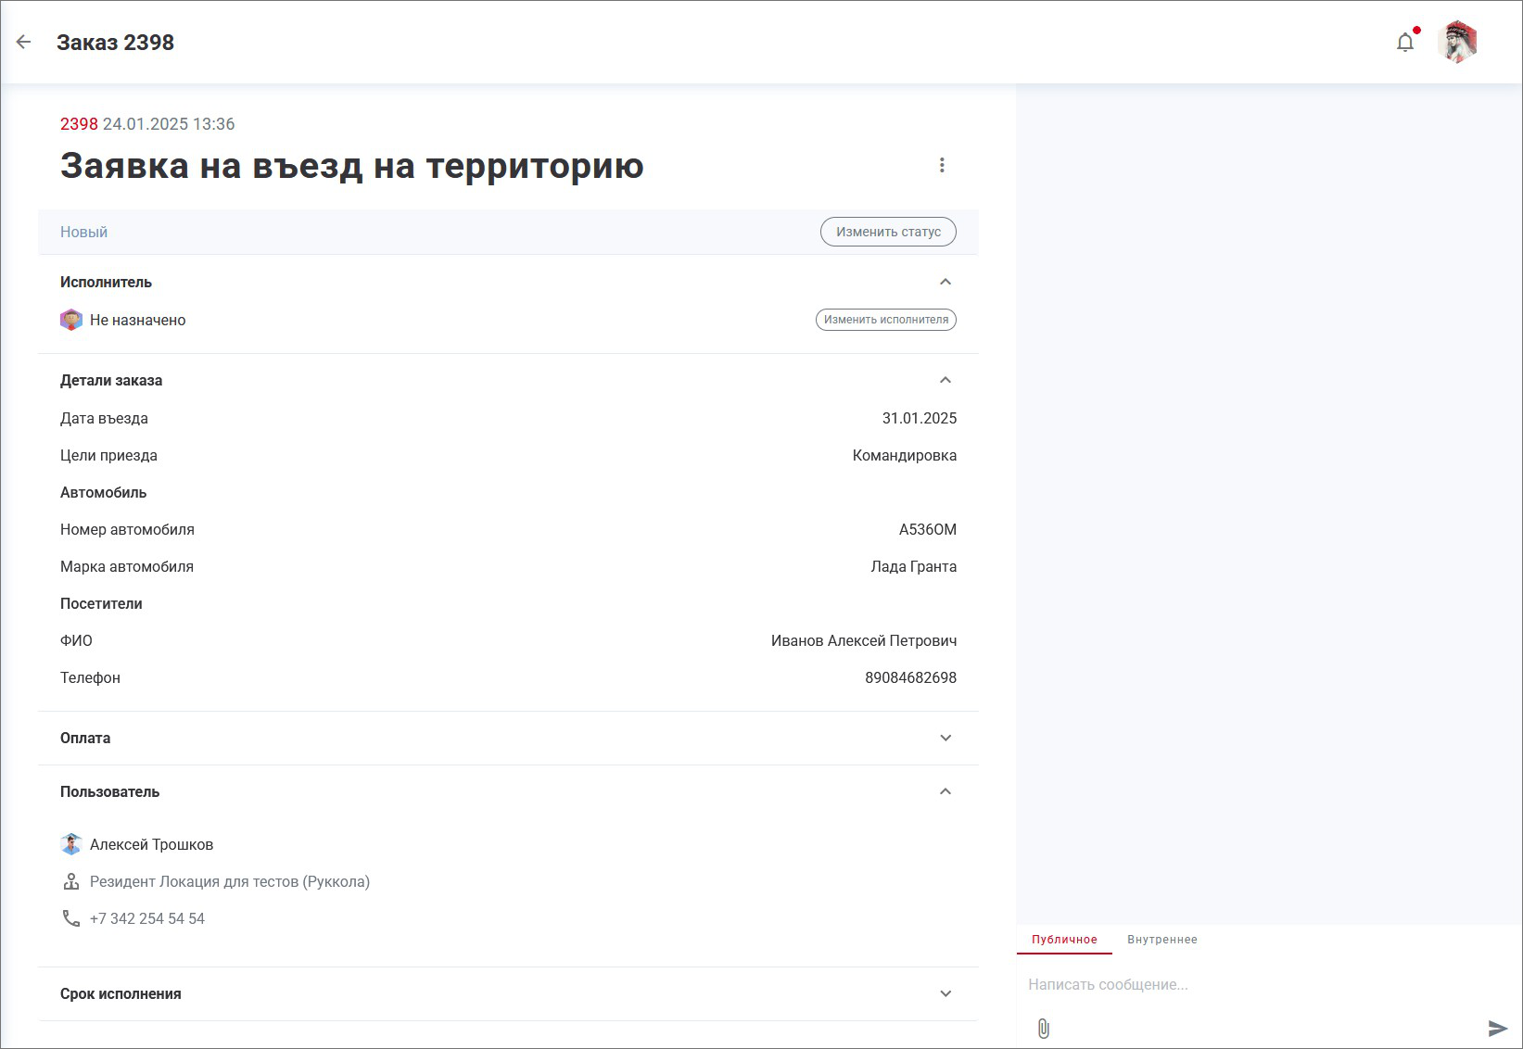The image size is (1523, 1049).
Task: Click the phone icon next to user number
Action: 71,918
